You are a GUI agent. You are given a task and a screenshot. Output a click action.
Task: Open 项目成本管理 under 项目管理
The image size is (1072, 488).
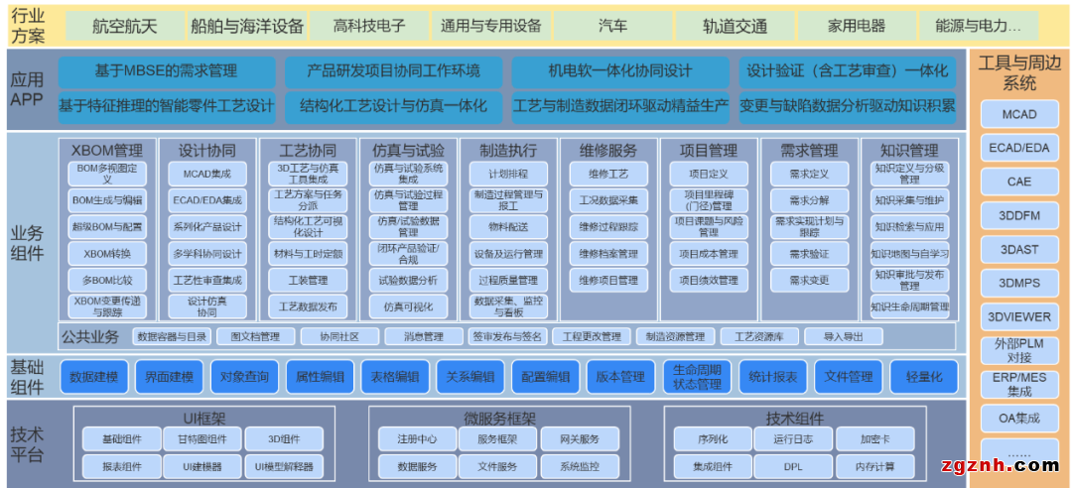708,254
